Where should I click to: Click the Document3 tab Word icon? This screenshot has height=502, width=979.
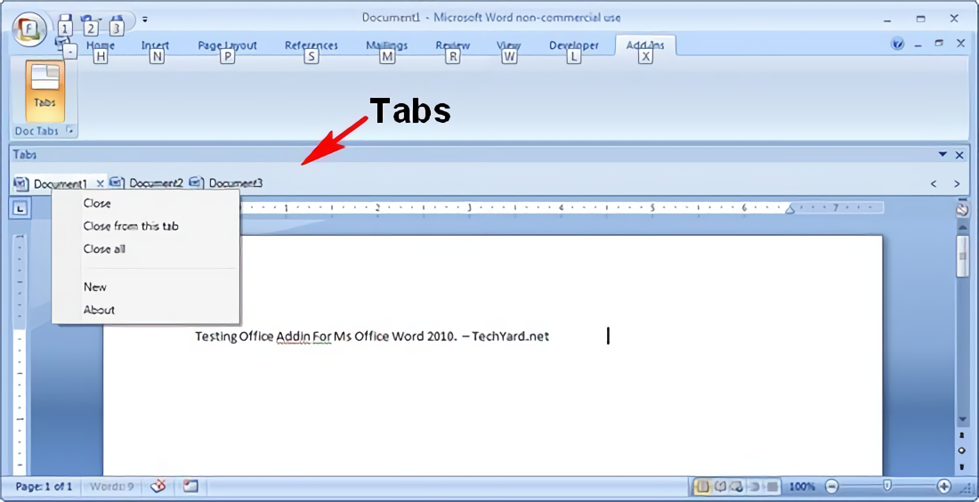coord(196,182)
